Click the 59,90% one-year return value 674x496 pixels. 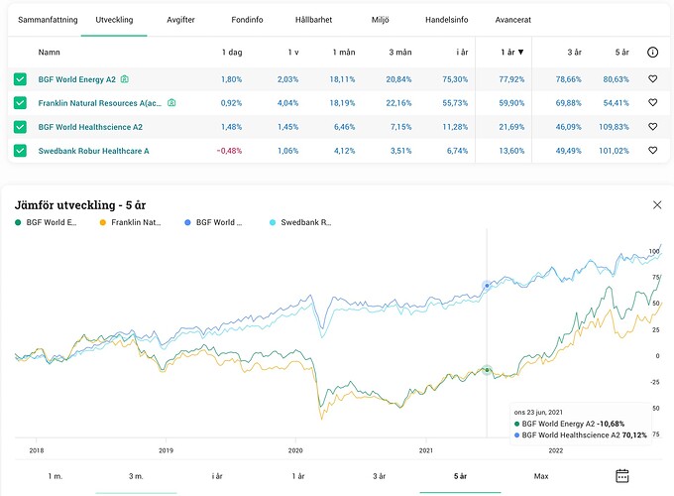coord(511,103)
